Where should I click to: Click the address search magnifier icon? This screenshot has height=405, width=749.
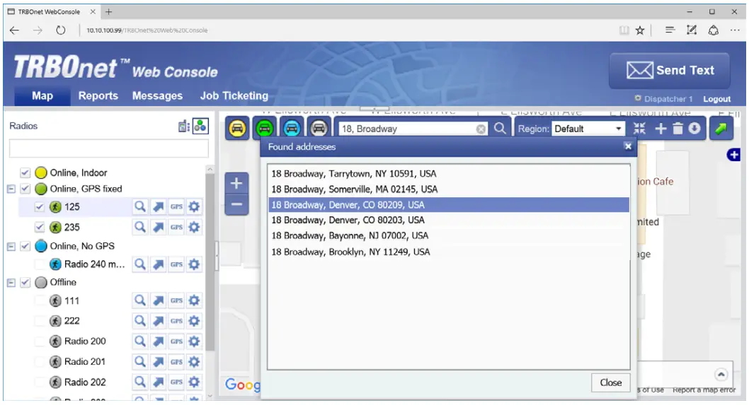(x=500, y=129)
